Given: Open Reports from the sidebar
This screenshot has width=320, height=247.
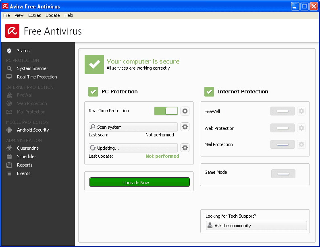Looking at the screenshot, I should (25, 165).
